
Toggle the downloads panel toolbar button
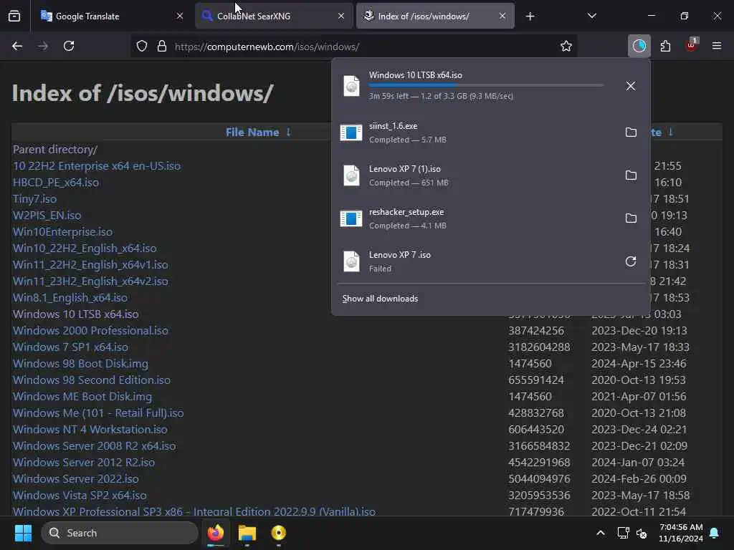(639, 46)
